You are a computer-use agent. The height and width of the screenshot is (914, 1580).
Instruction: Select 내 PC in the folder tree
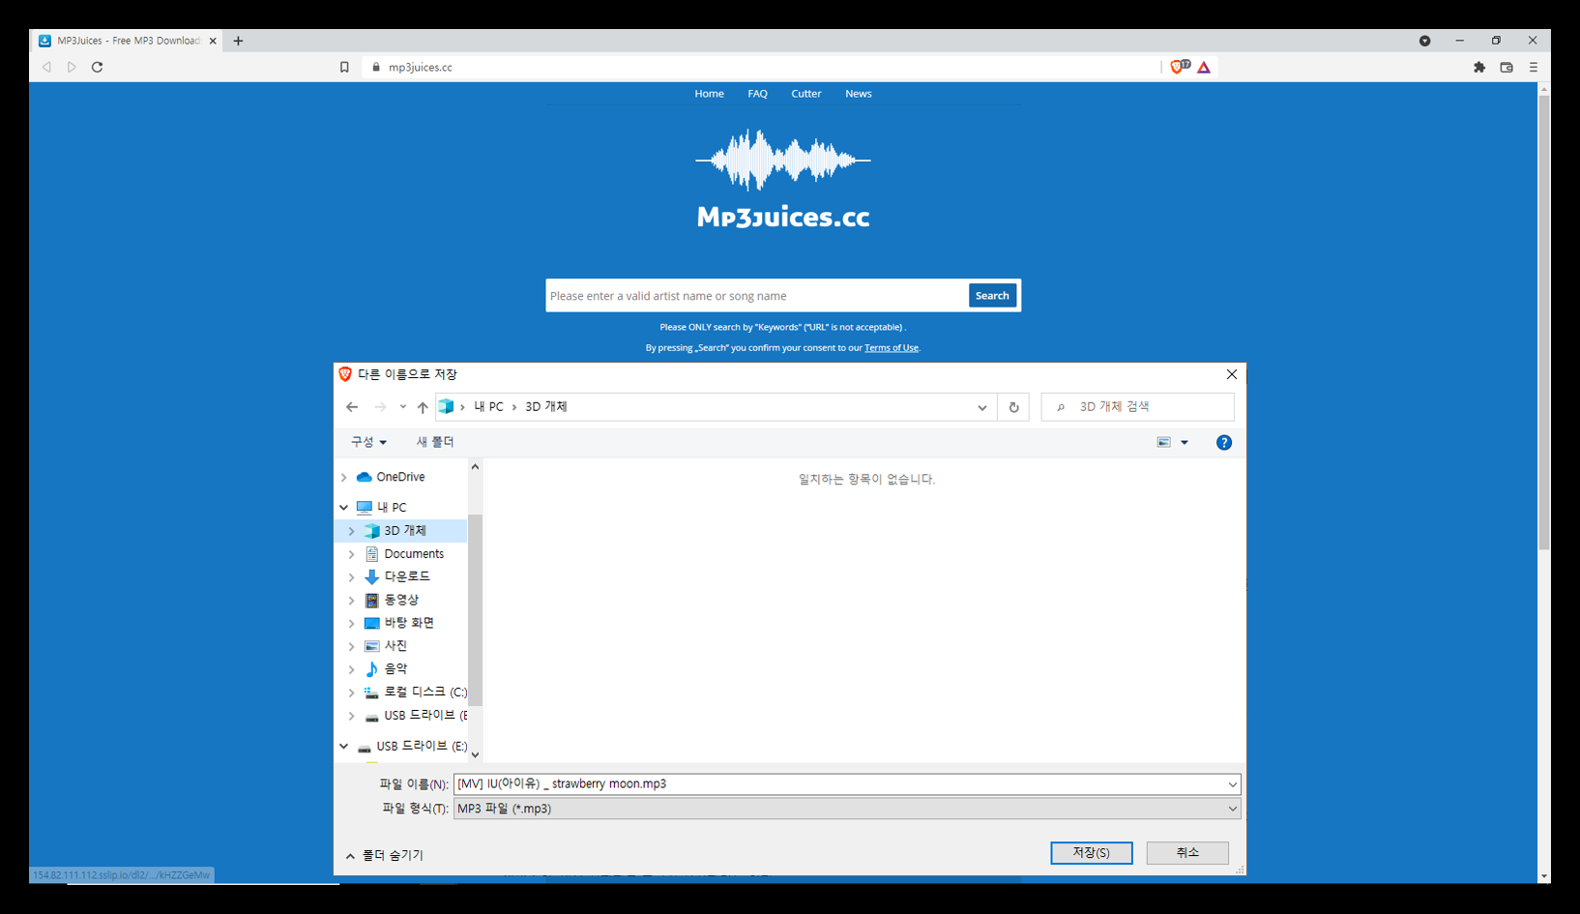(392, 507)
